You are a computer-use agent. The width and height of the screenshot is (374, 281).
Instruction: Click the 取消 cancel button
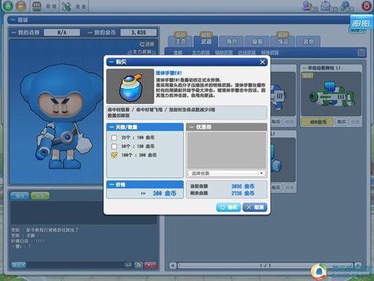pyautogui.click(x=255, y=208)
